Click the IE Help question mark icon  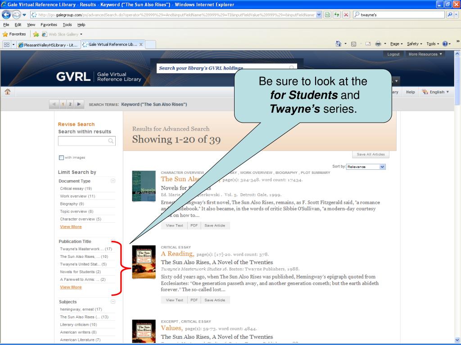point(445,44)
